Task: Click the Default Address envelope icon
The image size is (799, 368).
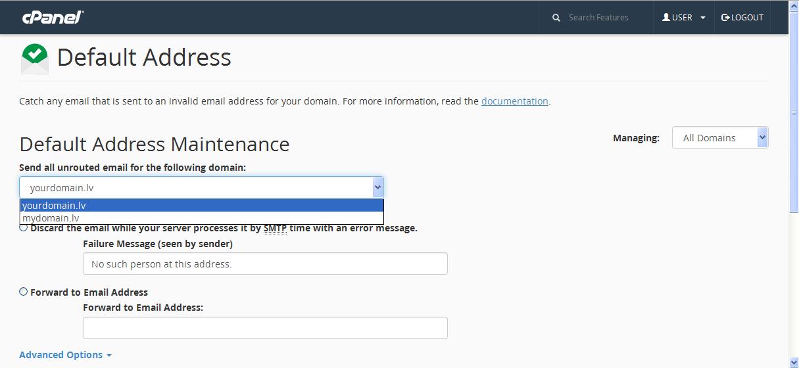Action: click(x=34, y=58)
